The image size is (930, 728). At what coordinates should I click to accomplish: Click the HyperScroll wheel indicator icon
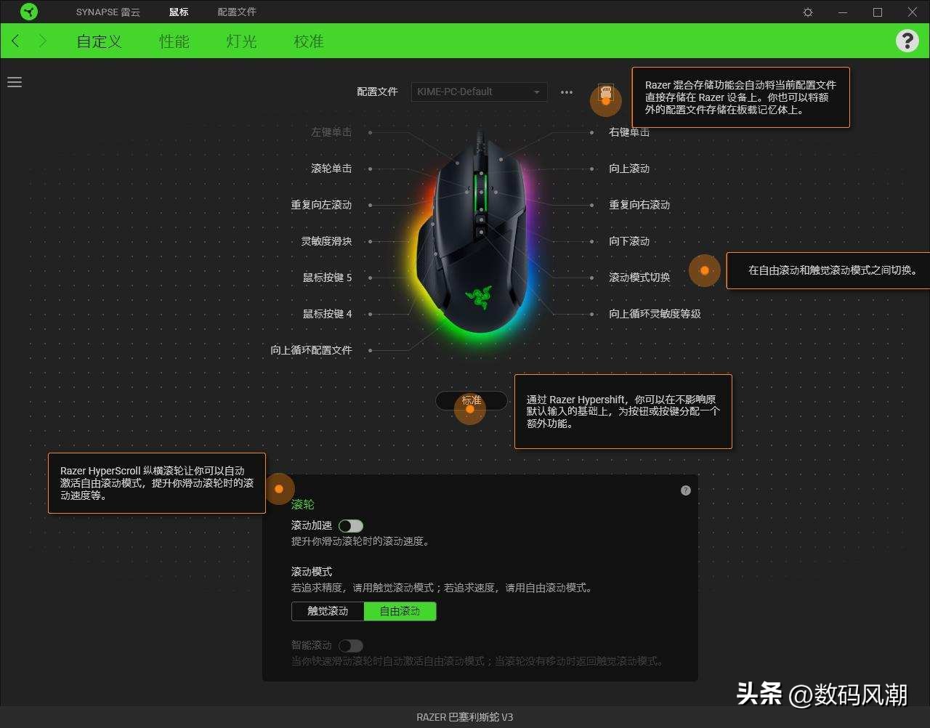[x=280, y=489]
